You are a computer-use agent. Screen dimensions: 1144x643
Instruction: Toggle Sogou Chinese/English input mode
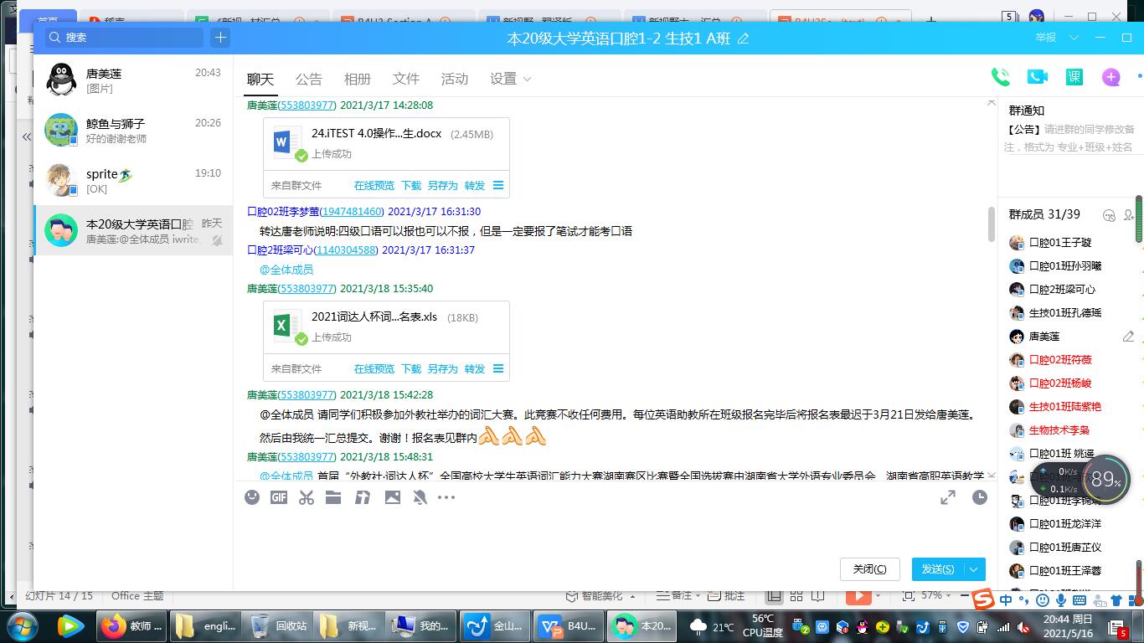[1006, 600]
